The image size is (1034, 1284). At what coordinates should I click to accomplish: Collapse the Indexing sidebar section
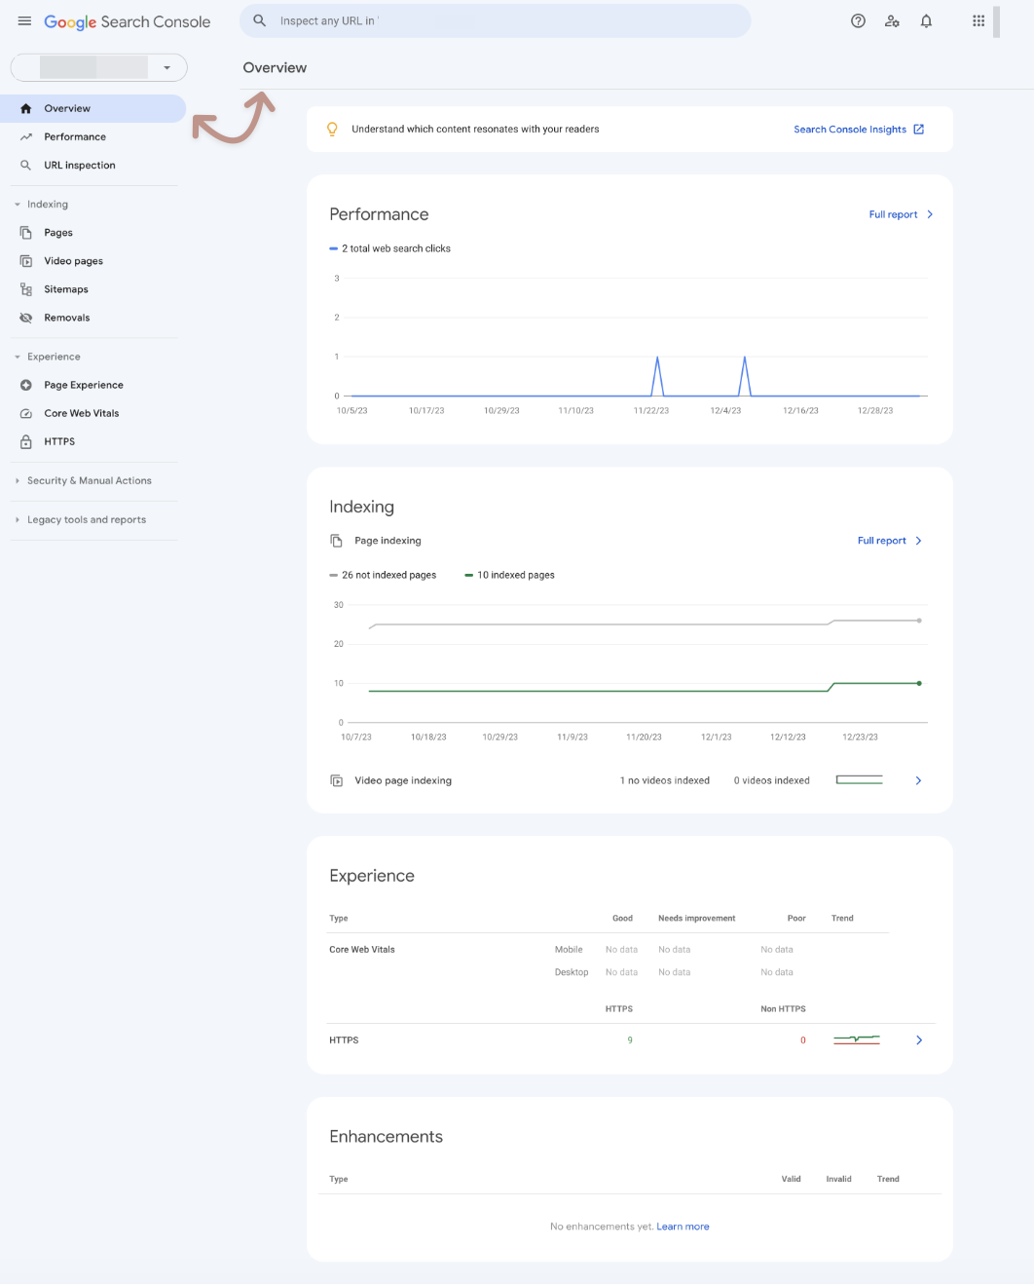click(x=41, y=204)
